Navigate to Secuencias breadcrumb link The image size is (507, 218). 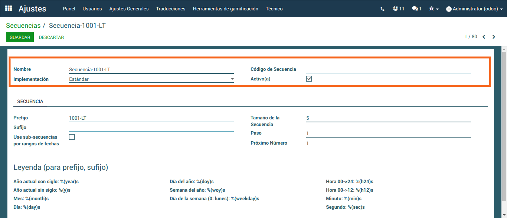point(23,26)
